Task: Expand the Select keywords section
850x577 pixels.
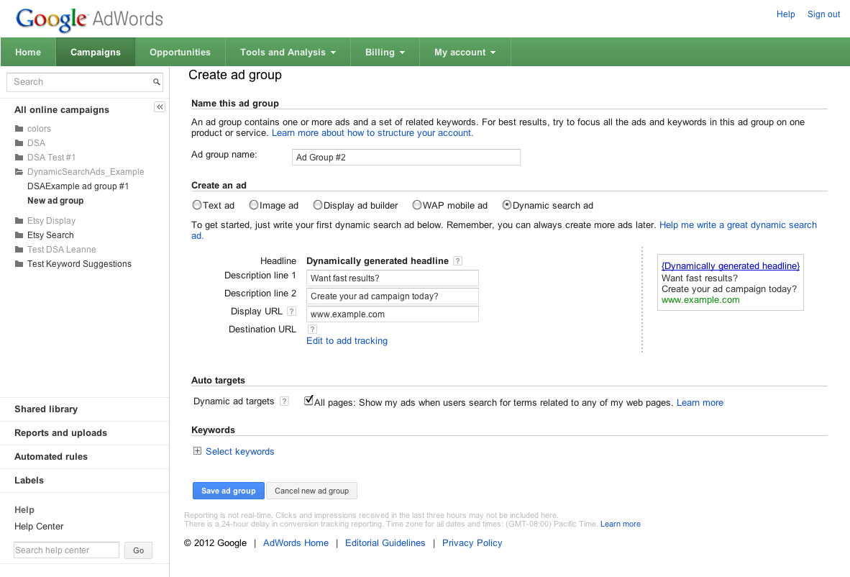Action: click(198, 451)
